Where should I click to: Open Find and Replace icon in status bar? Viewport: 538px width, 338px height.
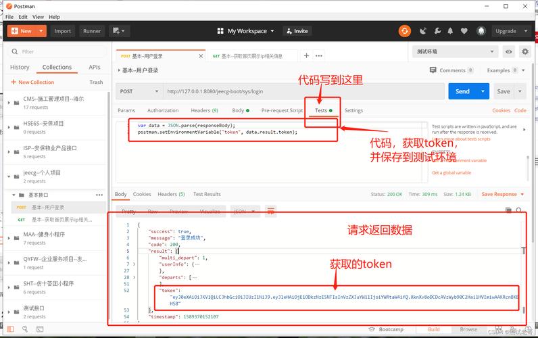click(25, 329)
